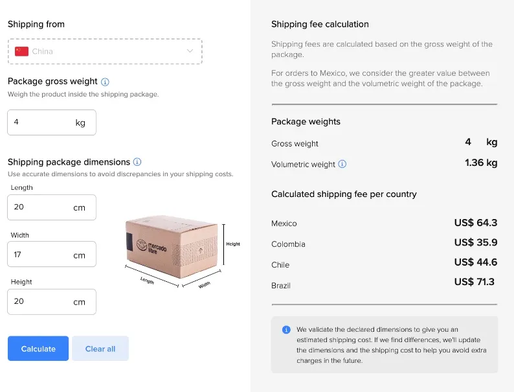The height and width of the screenshot is (392, 514).
Task: Click the Width input showing 17
Action: pyautogui.click(x=52, y=254)
